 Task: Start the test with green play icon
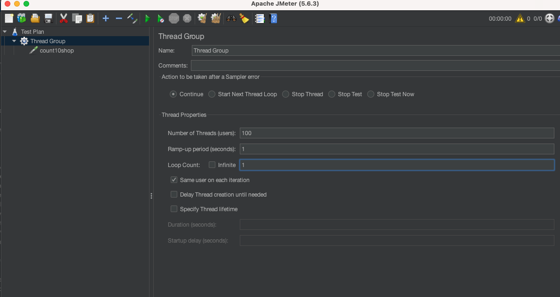click(148, 18)
